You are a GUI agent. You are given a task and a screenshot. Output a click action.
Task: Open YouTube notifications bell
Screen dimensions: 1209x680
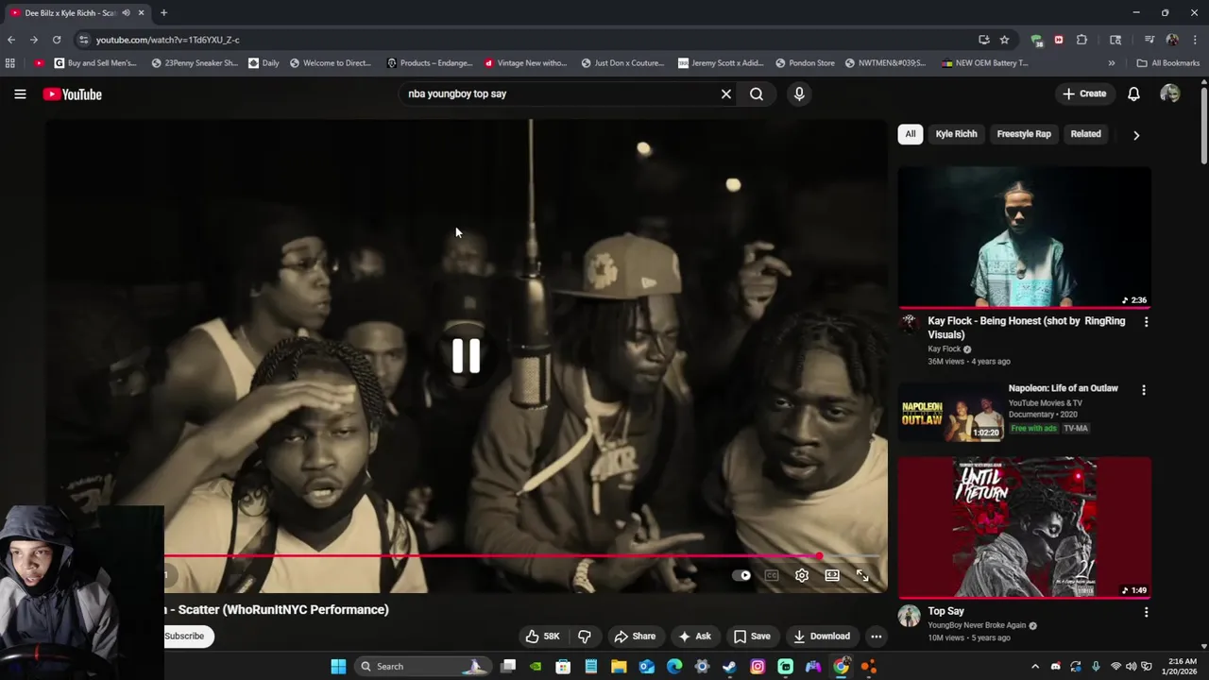[x=1133, y=93]
